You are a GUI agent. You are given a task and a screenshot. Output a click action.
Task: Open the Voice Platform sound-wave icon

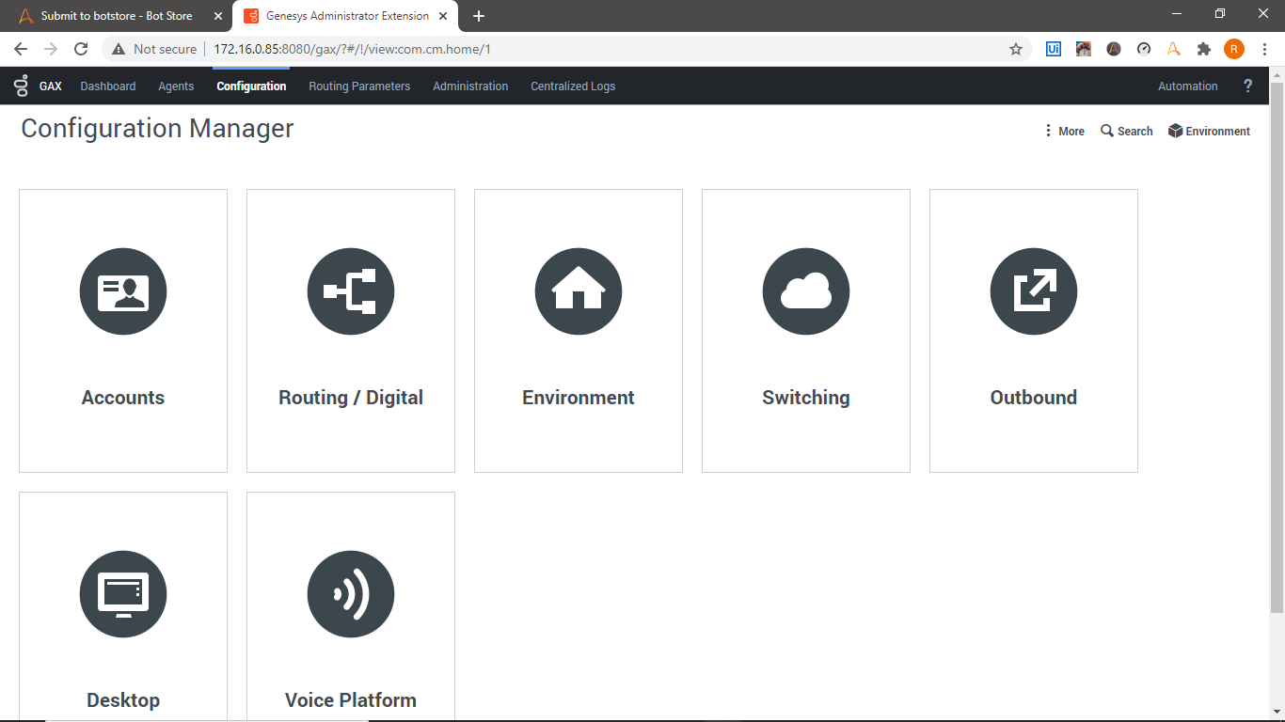pyautogui.click(x=351, y=594)
